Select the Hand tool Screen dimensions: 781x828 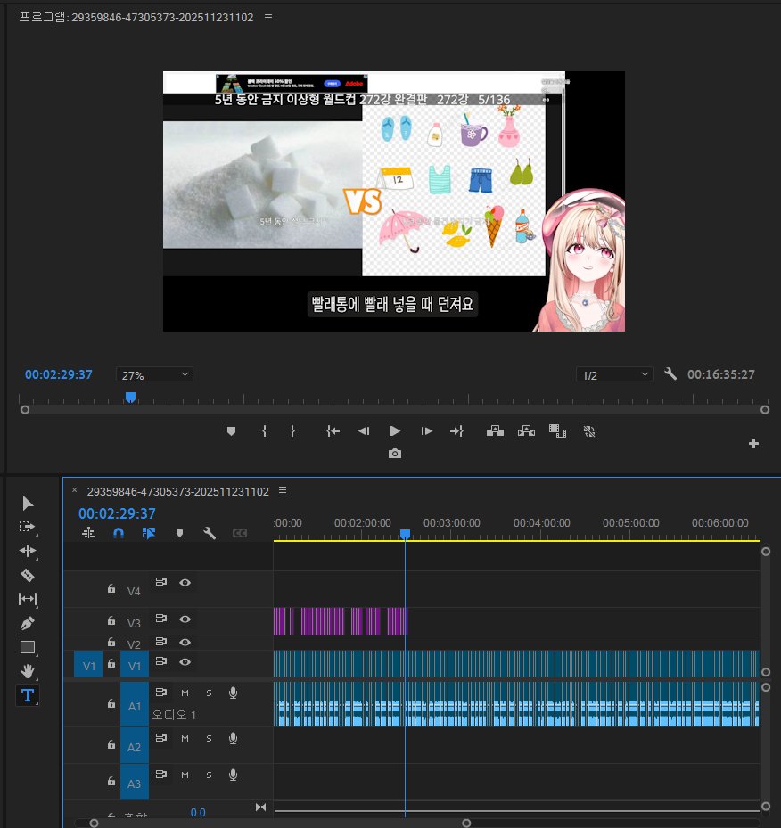(28, 671)
